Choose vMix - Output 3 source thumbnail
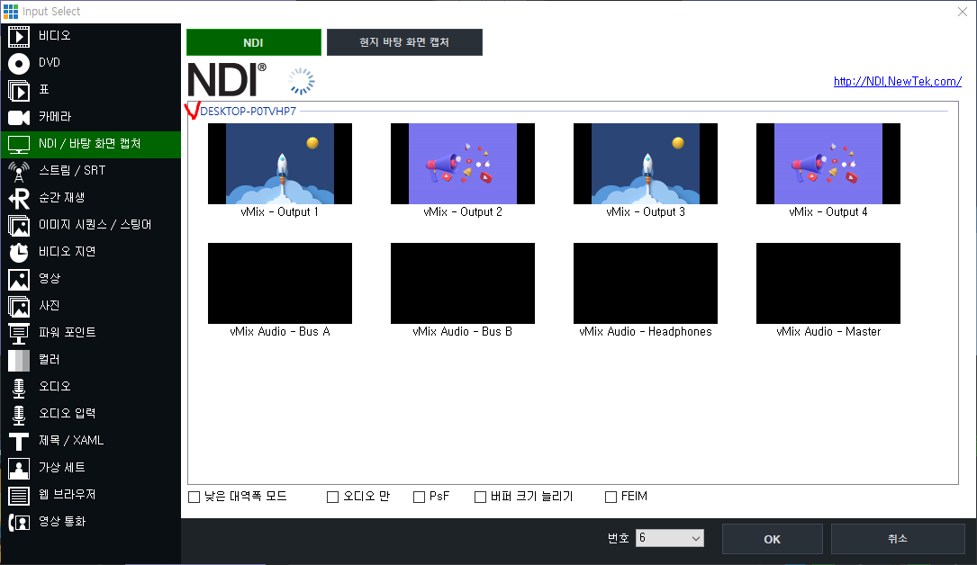Screen dimensions: 977x565 click(x=646, y=164)
